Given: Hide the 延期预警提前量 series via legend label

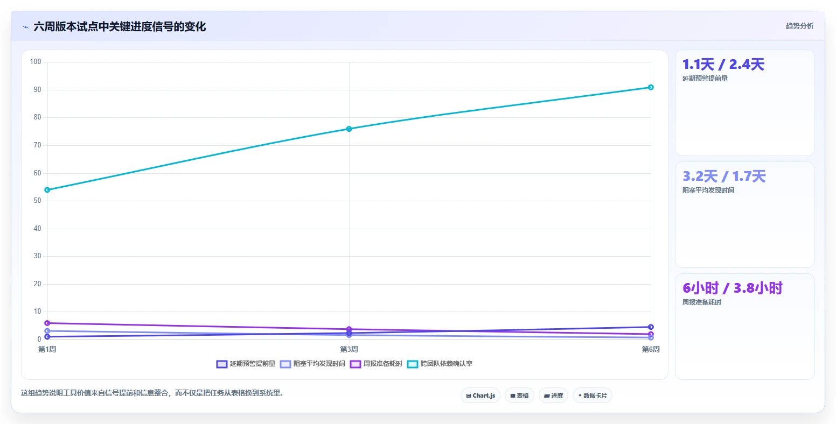Looking at the screenshot, I should [x=253, y=364].
